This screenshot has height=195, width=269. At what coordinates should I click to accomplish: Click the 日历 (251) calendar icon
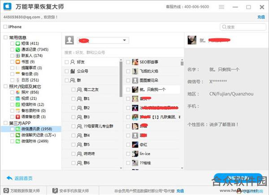coord(18,80)
